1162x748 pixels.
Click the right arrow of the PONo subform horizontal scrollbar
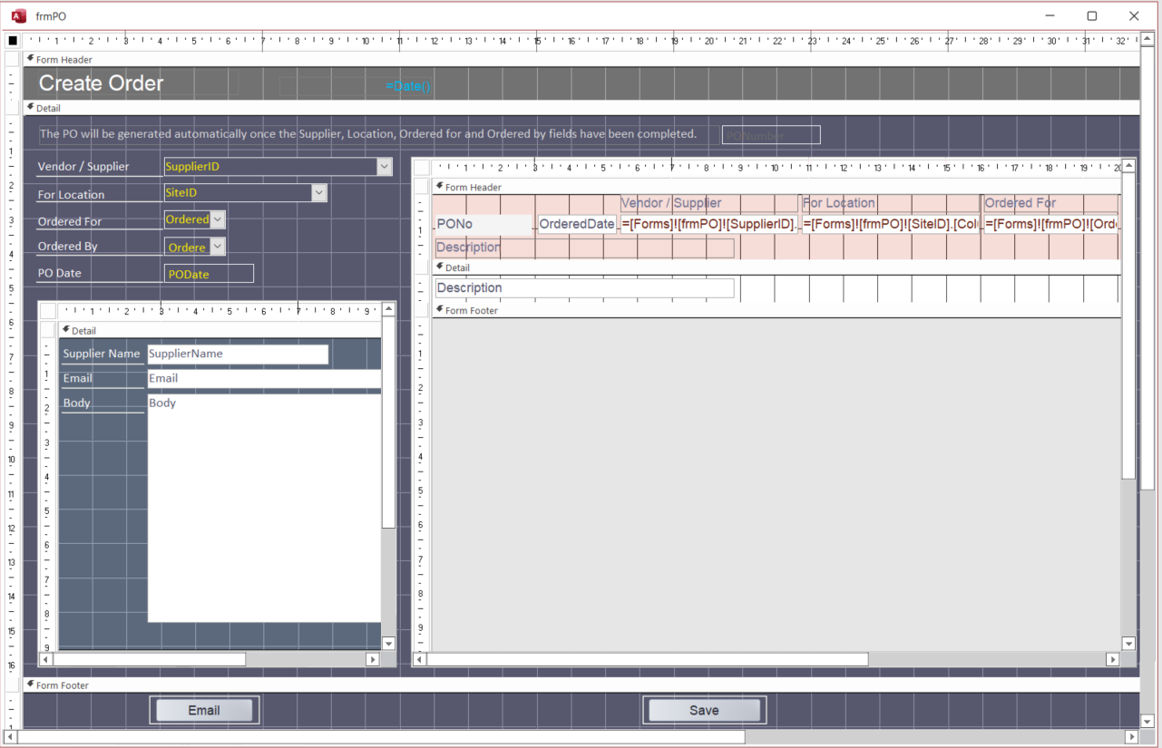[x=1113, y=659]
